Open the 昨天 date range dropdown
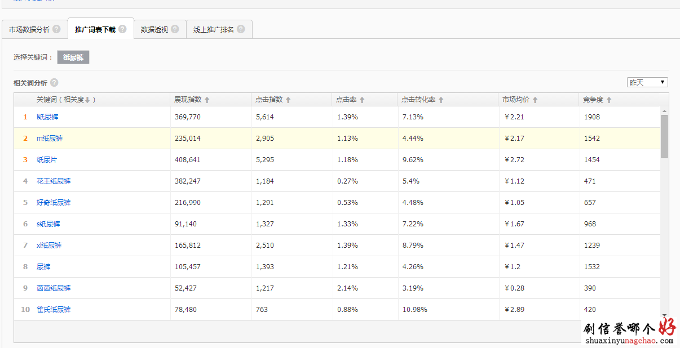 (x=647, y=82)
